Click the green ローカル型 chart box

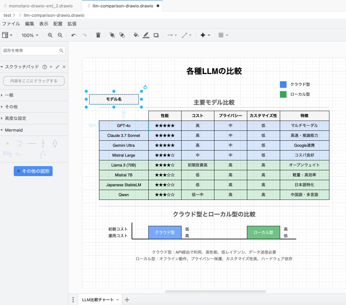(x=263, y=233)
